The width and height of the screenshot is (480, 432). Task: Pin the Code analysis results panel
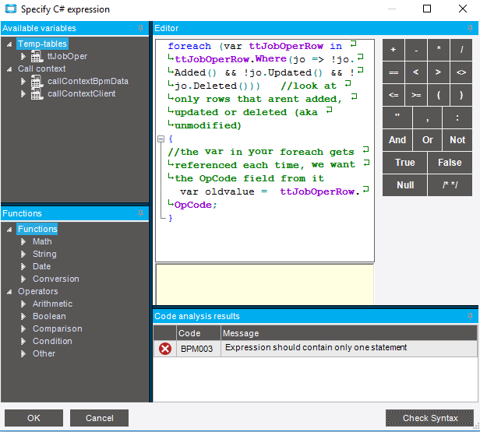pos(471,316)
